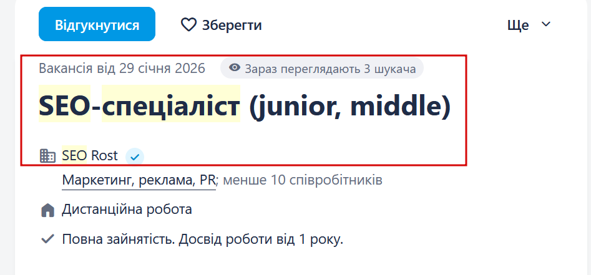The image size is (591, 275).
Task: Click the 'Дистанційна робота' text
Action: tap(127, 210)
